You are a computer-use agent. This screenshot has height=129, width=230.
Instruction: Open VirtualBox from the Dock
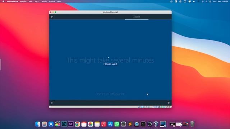tap(156, 124)
